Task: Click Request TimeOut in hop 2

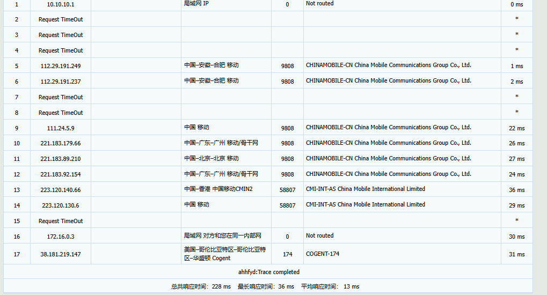Action: (x=61, y=19)
